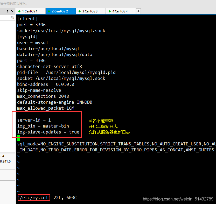The image size is (216, 204).
Task: Click the 'skip-name-resolve' line
Action: [39, 90]
